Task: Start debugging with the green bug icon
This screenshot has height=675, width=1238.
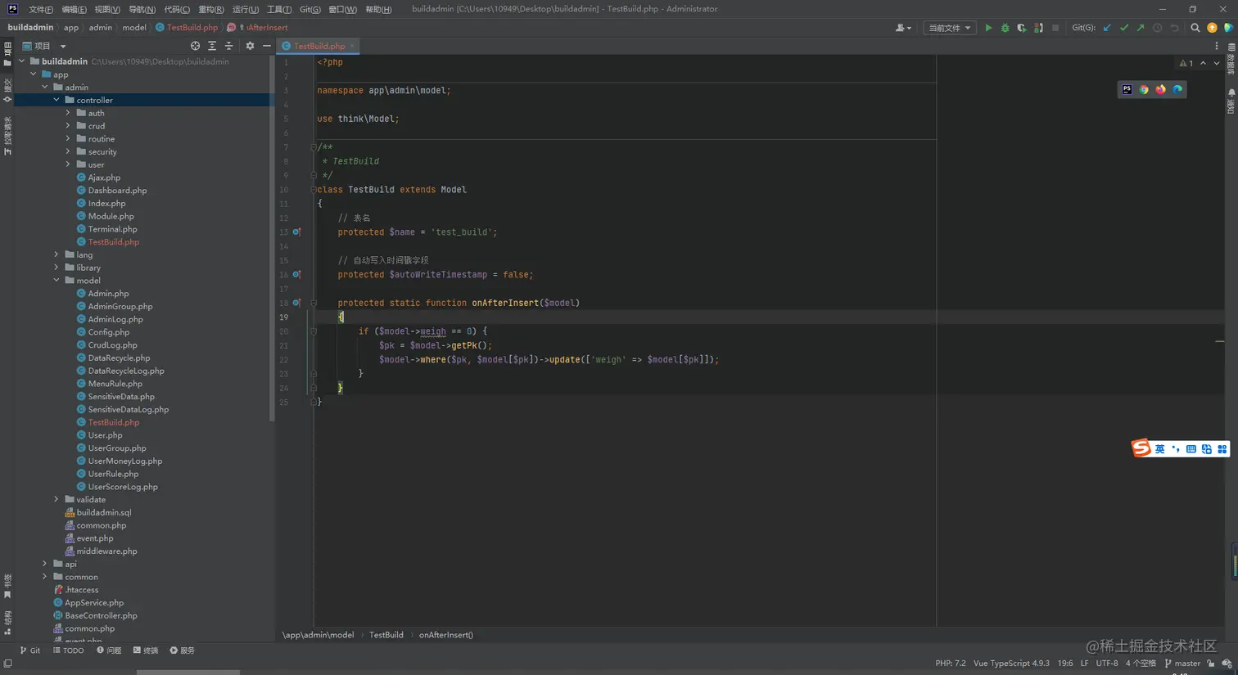Action: (1005, 28)
